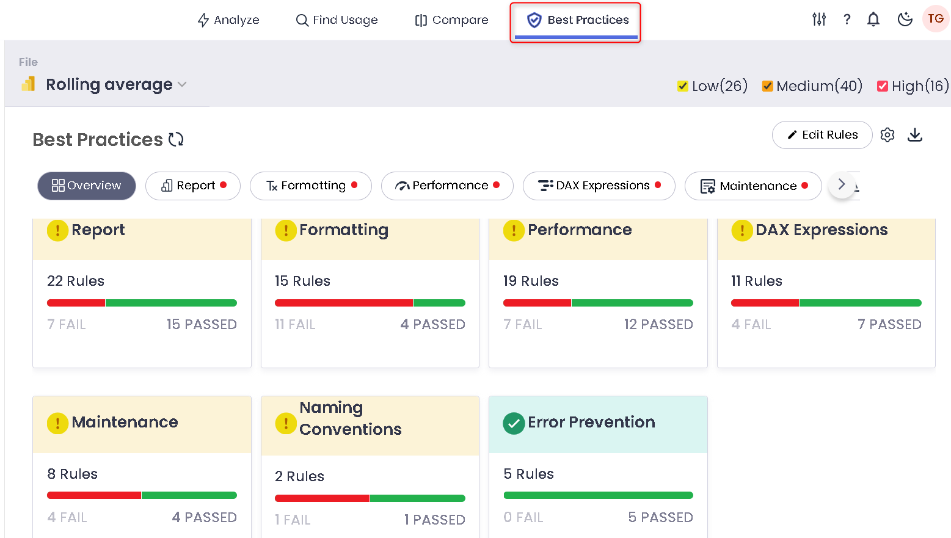Click the Formatting pass/fail progress bar
The image size is (951, 538).
click(370, 303)
